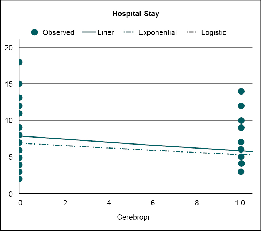Click the x-axis tick label .6
This screenshot has height=231, width=261.
(152, 203)
